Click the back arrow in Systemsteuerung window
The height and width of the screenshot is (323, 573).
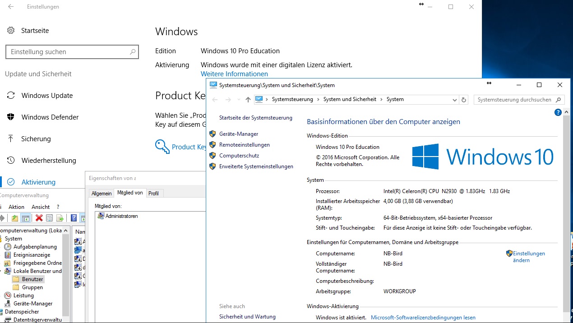(215, 100)
